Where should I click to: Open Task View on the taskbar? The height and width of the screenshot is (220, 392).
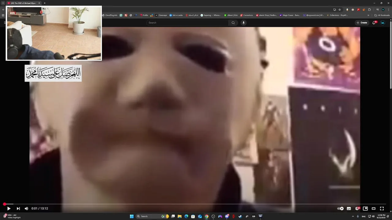[x=173, y=216]
